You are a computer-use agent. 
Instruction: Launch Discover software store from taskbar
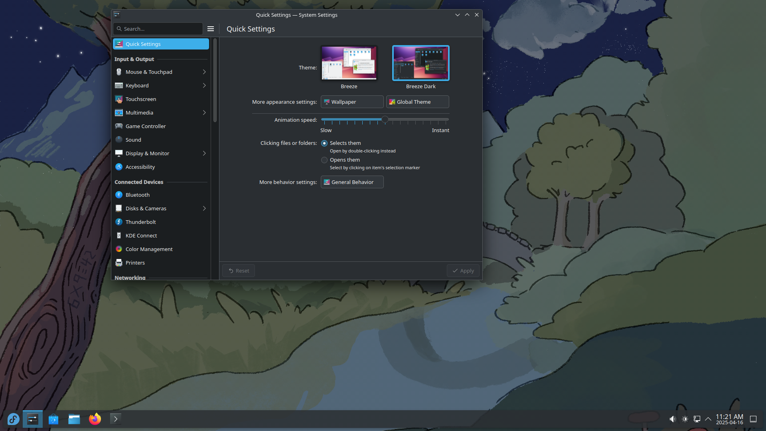pos(53,419)
